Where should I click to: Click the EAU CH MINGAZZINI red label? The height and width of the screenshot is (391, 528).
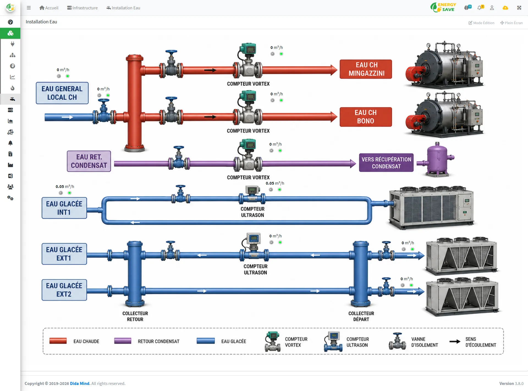(366, 69)
